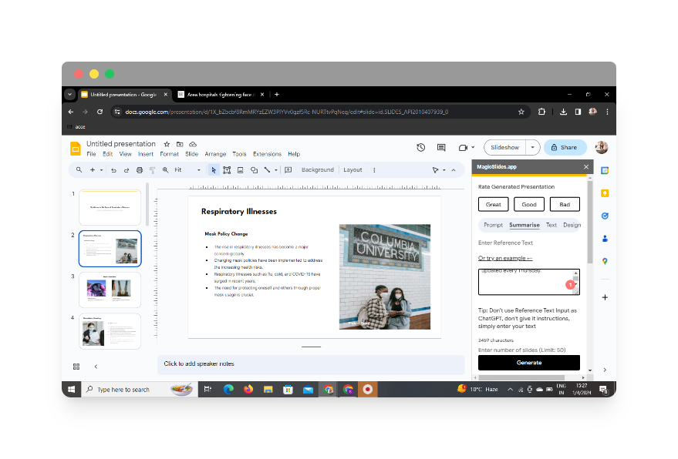This screenshot has height=459, width=678.
Task: Check the cloud save status icon
Action: tap(193, 144)
